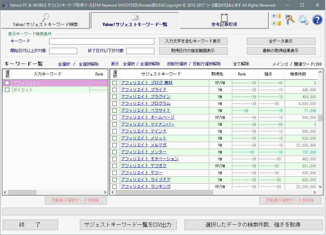Open アフィリエイト メンター keyword link
This screenshot has width=326, height=235.
[x=144, y=152]
